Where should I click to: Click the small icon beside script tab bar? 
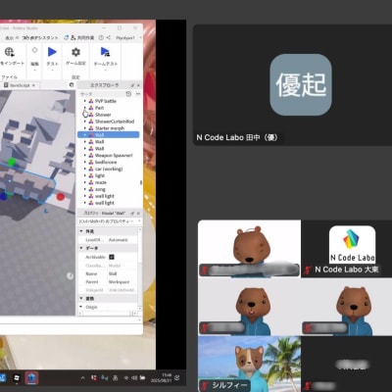click(72, 85)
